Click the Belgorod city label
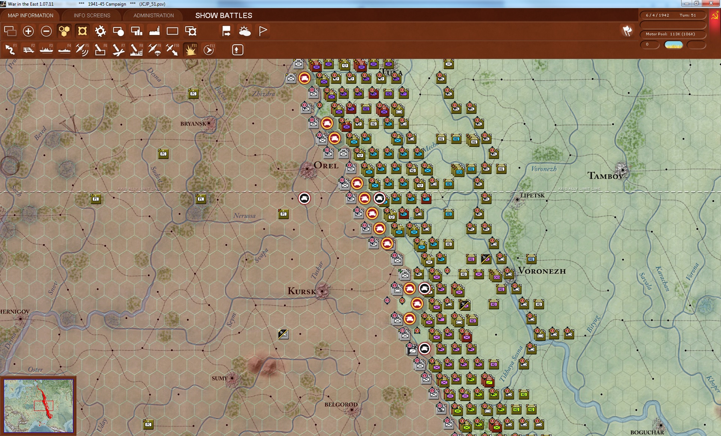The height and width of the screenshot is (436, 721). [x=341, y=404]
